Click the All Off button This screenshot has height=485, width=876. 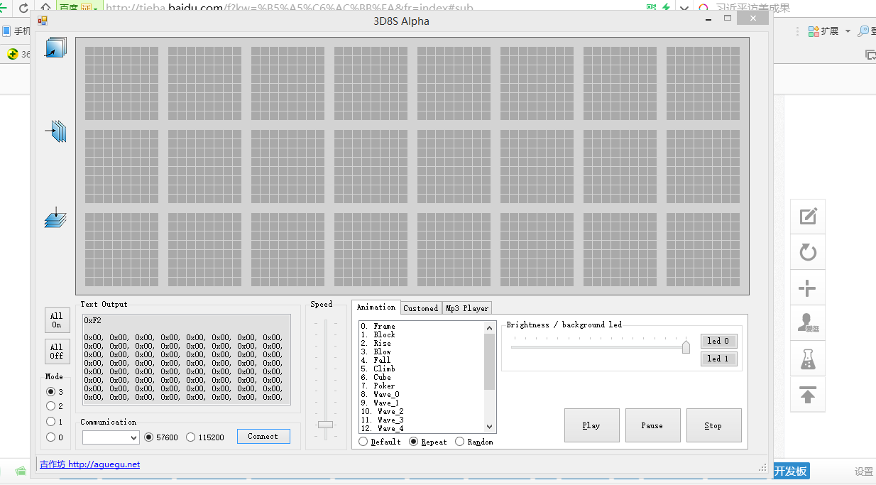point(57,352)
